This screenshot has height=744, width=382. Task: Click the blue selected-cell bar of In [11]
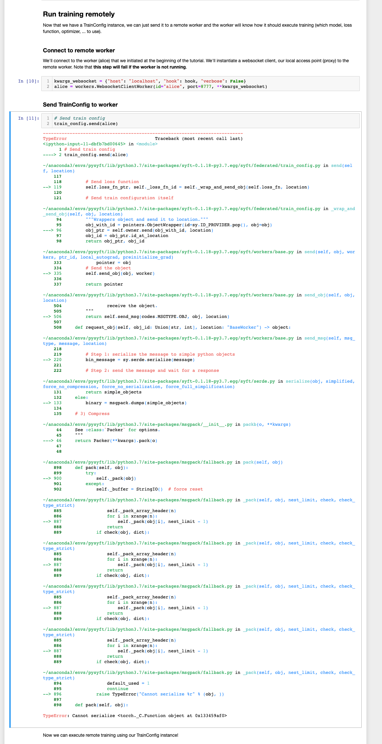coord(10,419)
